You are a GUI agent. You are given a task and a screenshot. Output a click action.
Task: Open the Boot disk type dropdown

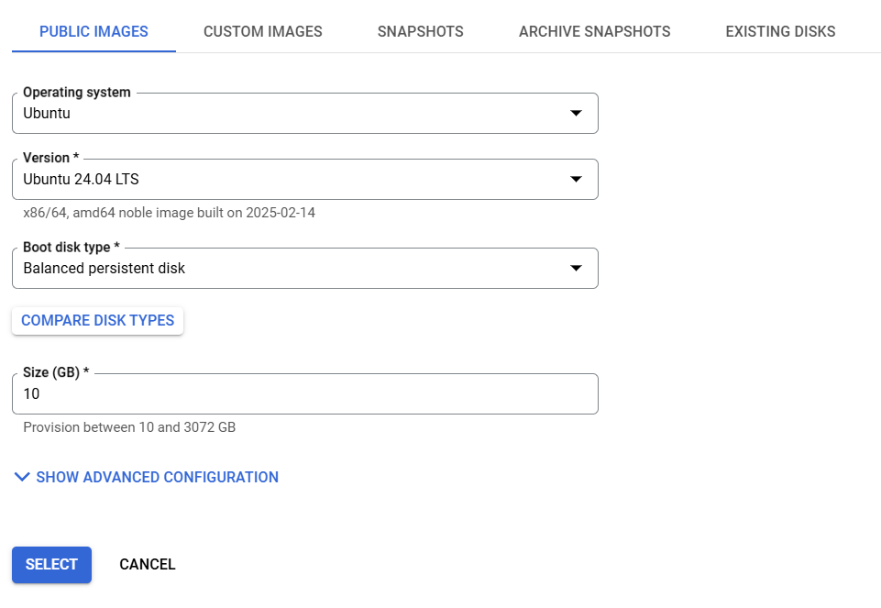coord(305,268)
